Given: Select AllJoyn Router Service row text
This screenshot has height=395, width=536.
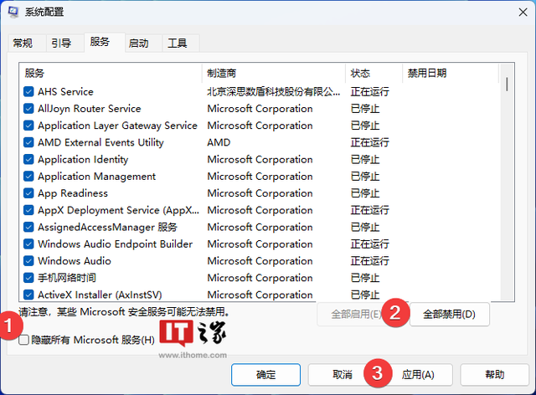Looking at the screenshot, I should (90, 109).
